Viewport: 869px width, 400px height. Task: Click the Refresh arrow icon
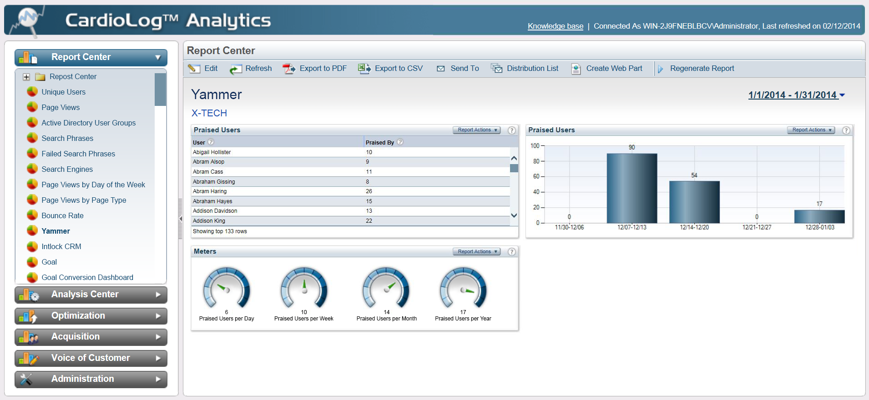point(235,69)
